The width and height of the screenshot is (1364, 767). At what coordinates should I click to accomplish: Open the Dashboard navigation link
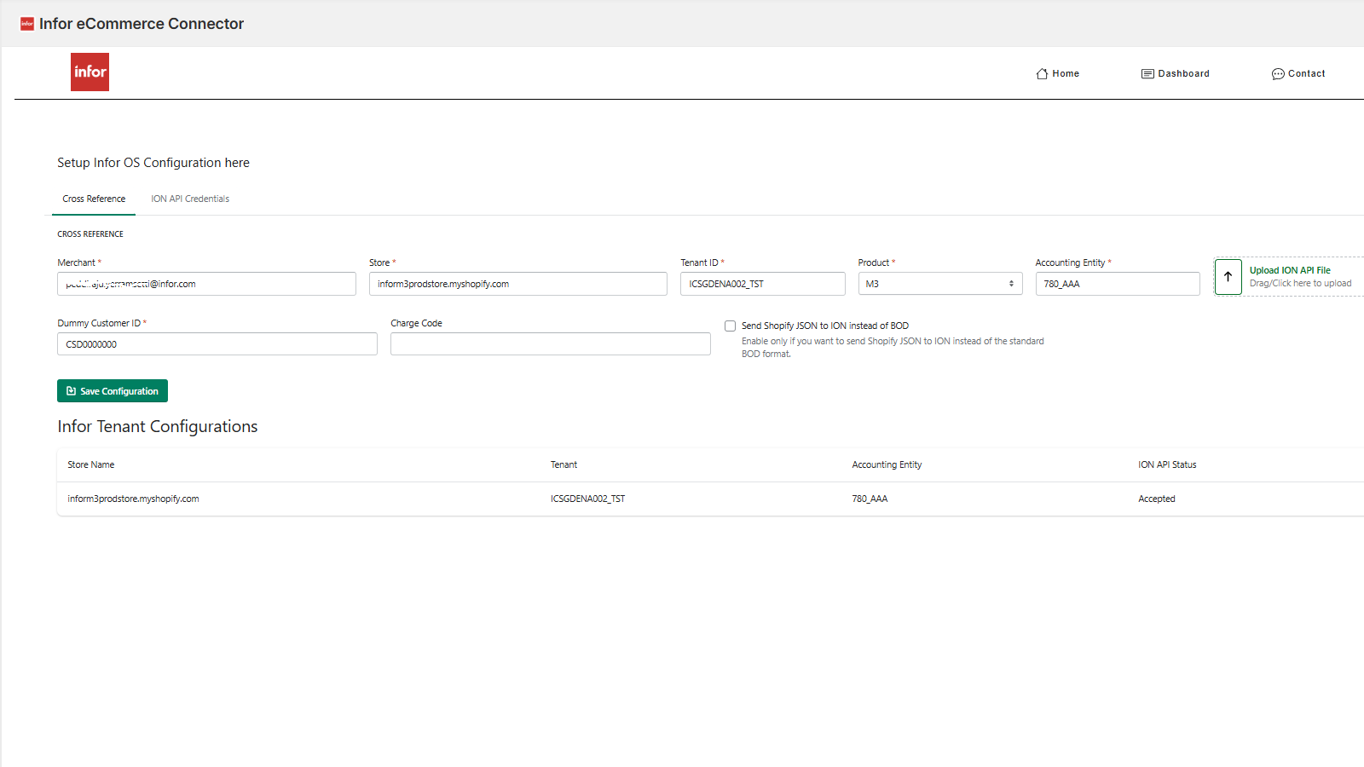pyautogui.click(x=1176, y=73)
